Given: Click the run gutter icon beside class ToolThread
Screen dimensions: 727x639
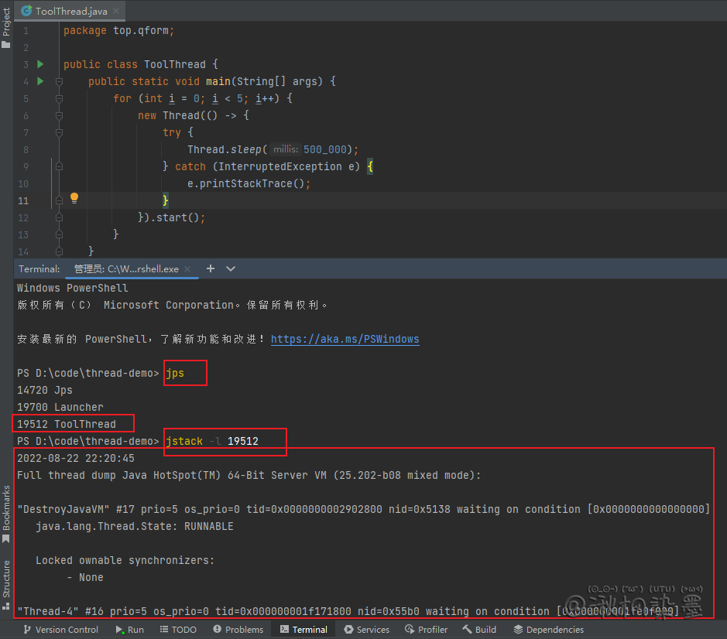Looking at the screenshot, I should point(40,64).
